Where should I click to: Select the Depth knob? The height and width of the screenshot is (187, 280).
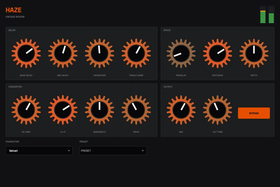tap(254, 53)
